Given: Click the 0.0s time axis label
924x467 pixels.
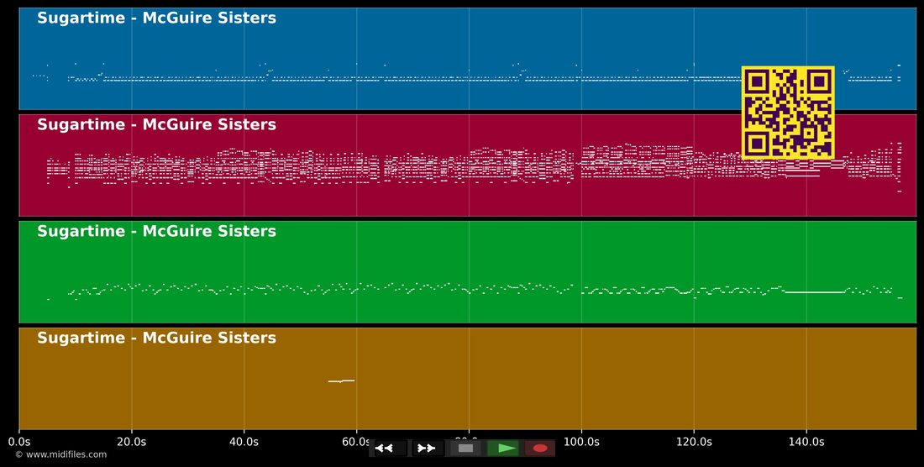Looking at the screenshot, I should pyautogui.click(x=19, y=441).
